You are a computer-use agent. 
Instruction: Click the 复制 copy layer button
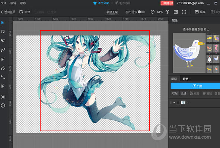point(207,93)
